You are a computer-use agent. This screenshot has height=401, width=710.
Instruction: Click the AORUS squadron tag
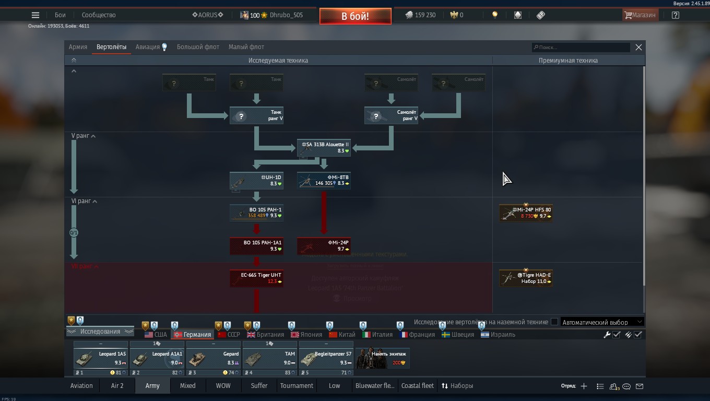point(208,15)
